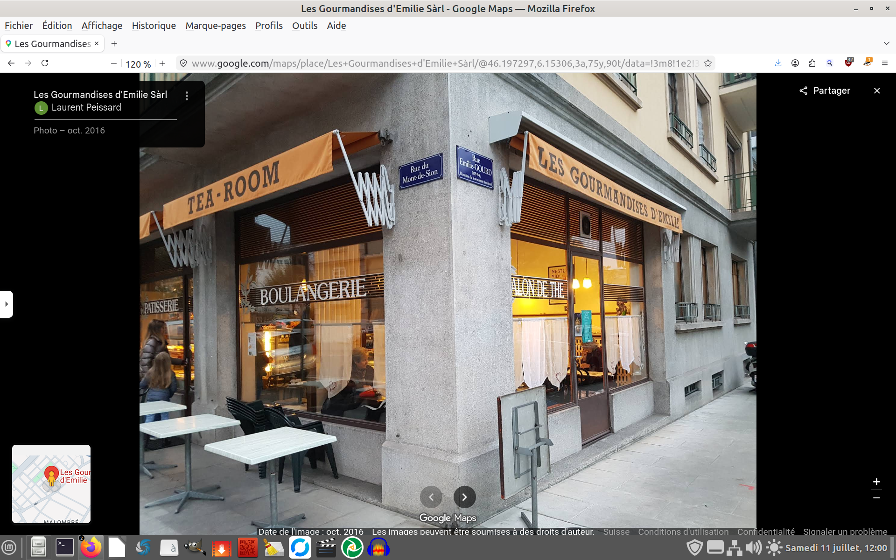Open the sound volume tray control
This screenshot has width=896, height=560.
[x=753, y=547]
